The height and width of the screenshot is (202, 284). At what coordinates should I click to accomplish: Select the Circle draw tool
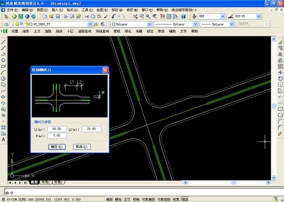[3, 79]
